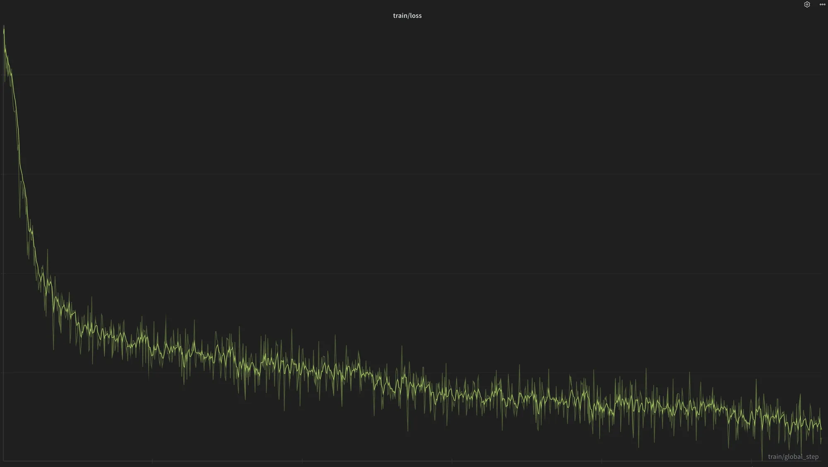The image size is (828, 467).
Task: Click the final rightmost point of the loss curve
Action: click(821, 430)
